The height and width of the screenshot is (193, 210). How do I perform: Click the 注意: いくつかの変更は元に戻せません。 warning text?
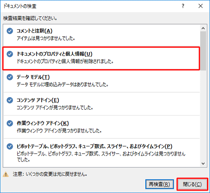point(50,174)
